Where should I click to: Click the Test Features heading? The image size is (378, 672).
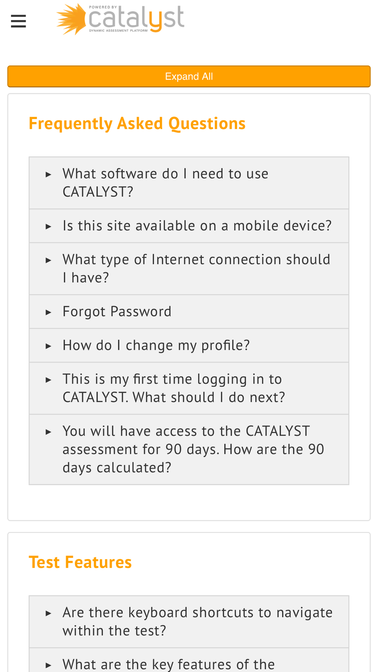(x=80, y=562)
